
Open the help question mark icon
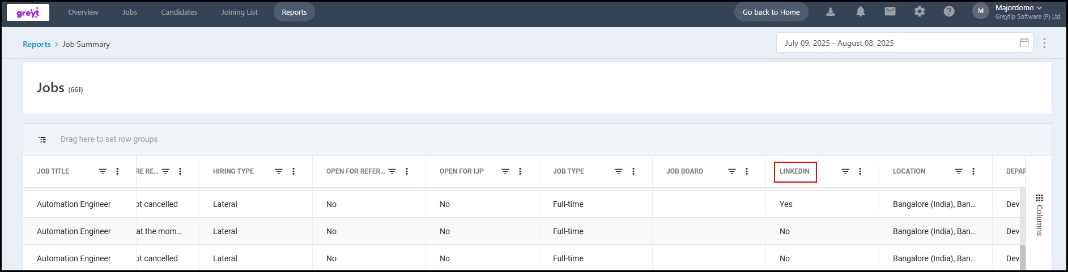[949, 12]
